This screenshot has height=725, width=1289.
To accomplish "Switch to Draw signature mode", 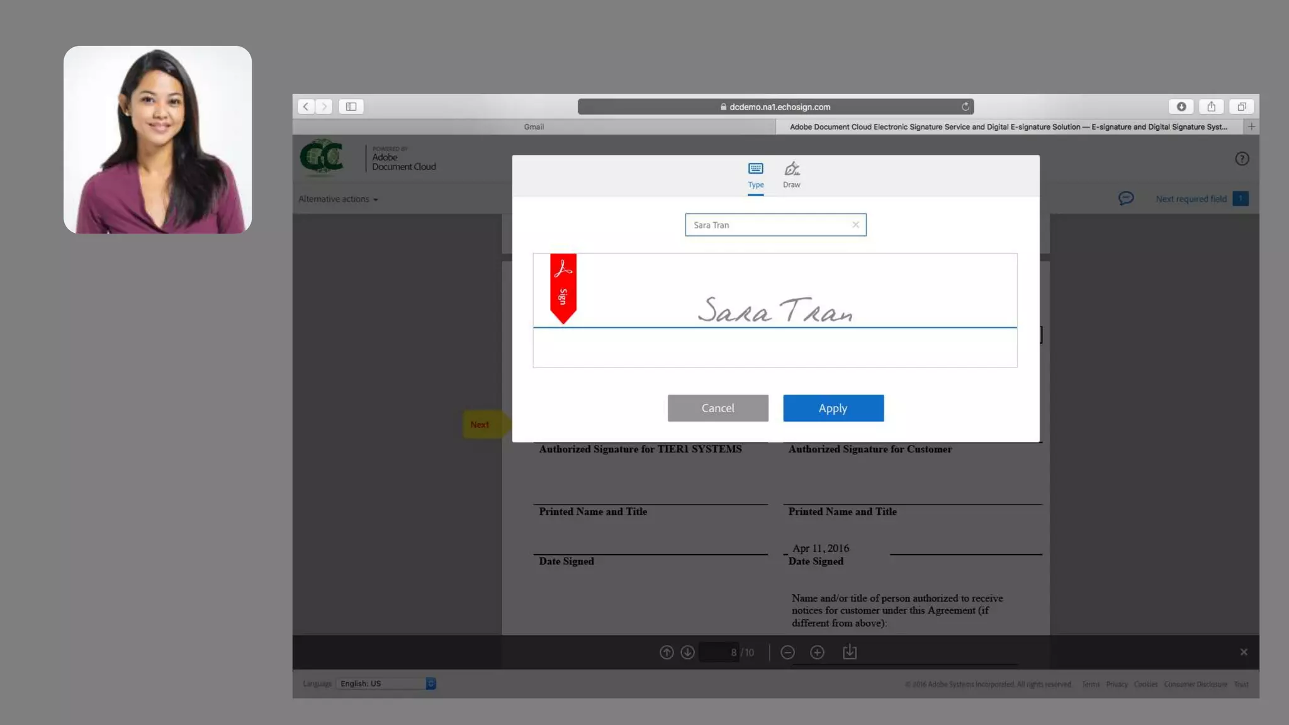I will pos(791,174).
